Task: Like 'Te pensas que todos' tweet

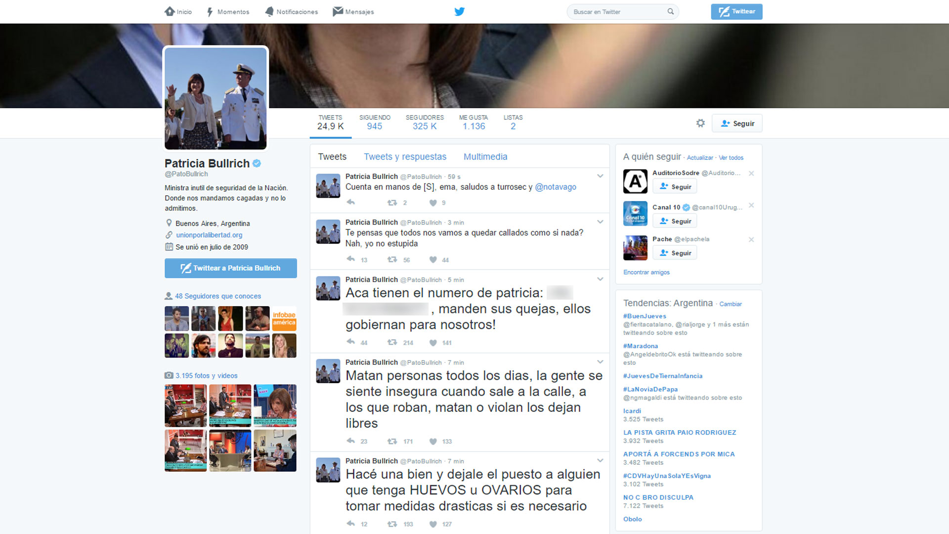Action: tap(433, 260)
